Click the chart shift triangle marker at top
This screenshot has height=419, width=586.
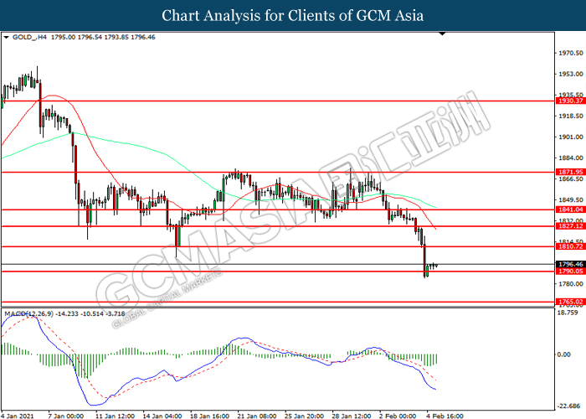[442, 34]
